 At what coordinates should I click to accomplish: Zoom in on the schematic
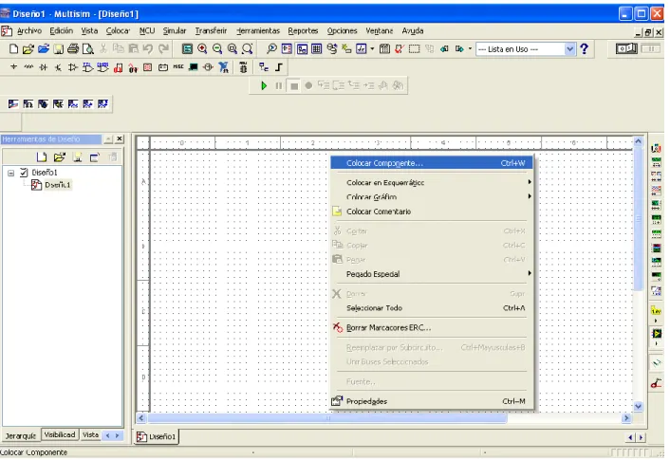point(202,49)
